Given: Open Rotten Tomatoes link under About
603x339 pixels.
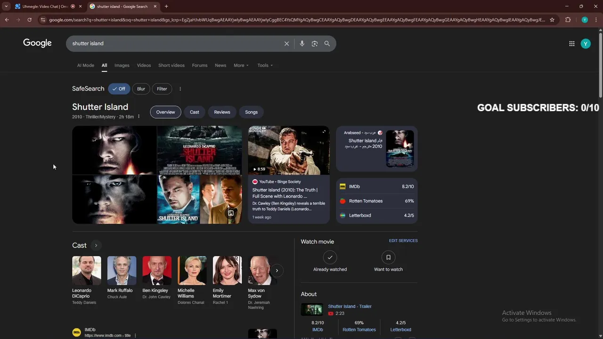Looking at the screenshot, I should pyautogui.click(x=359, y=330).
